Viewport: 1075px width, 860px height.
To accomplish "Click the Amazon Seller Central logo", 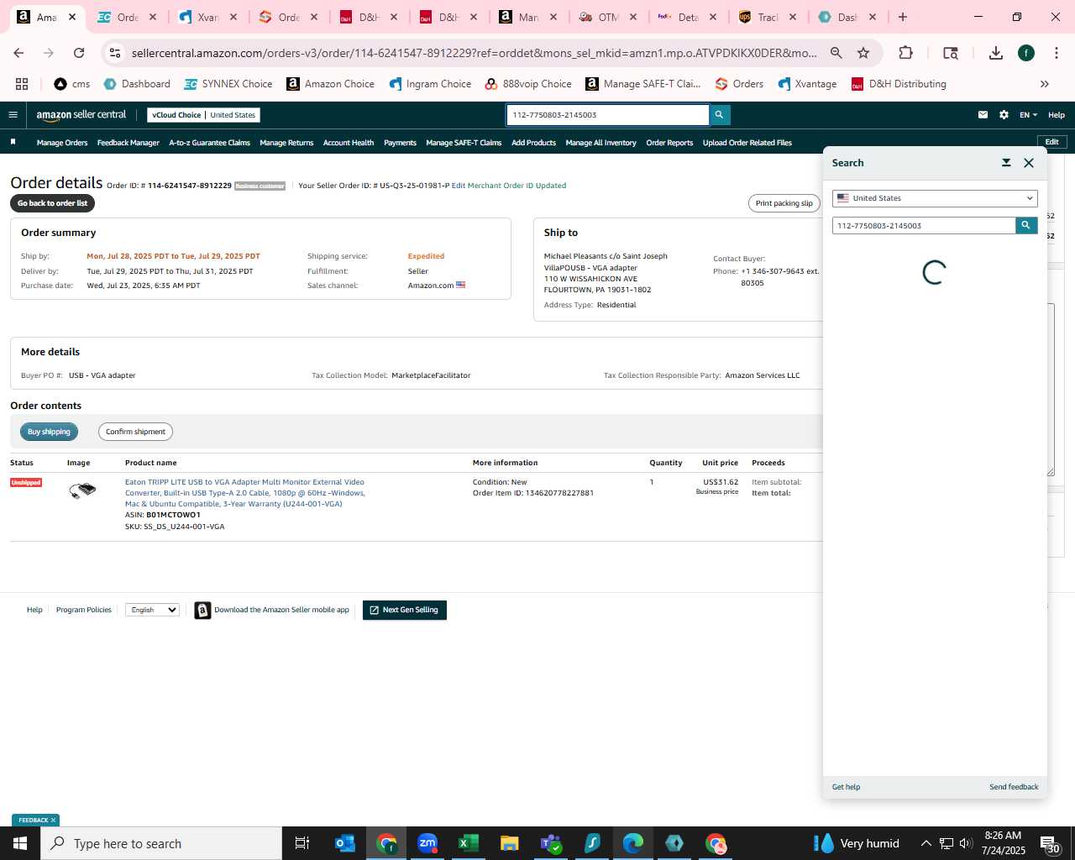I will pos(81,115).
